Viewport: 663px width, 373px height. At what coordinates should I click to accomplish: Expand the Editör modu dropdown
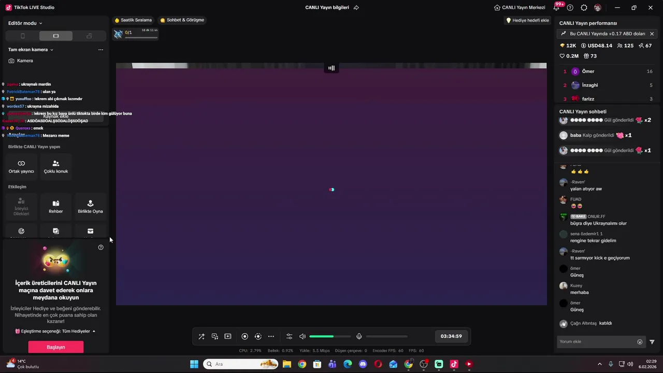(x=25, y=23)
